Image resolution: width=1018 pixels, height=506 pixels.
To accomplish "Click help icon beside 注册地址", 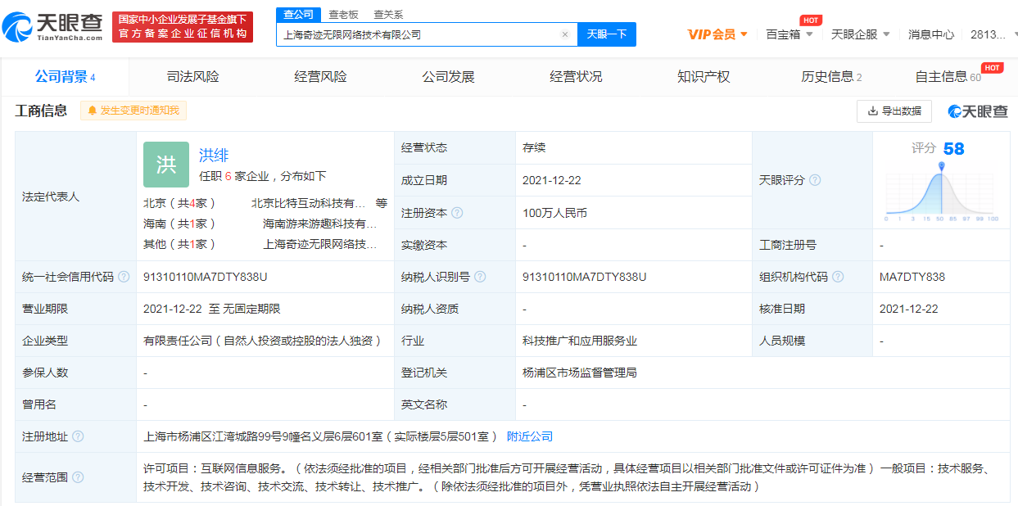I will coord(78,436).
